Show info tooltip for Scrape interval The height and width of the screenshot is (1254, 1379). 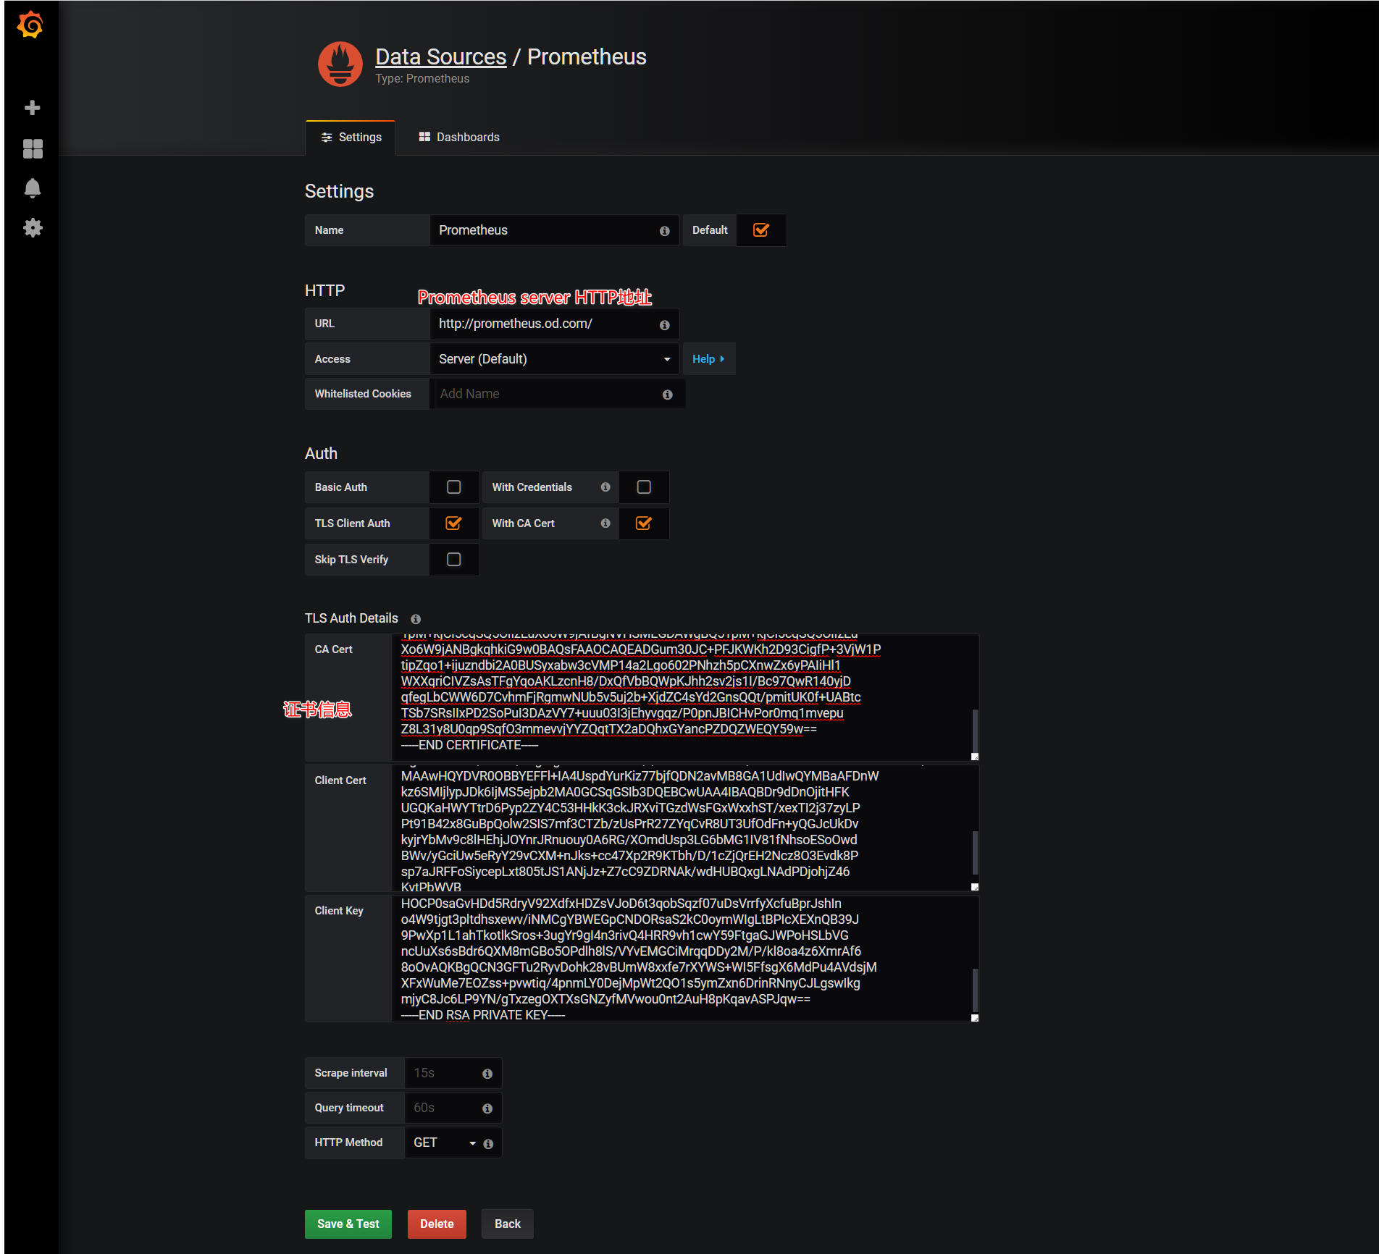coord(487,1074)
